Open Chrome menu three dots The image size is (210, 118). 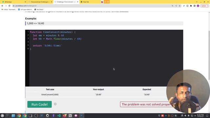pyautogui.click(x=208, y=6)
